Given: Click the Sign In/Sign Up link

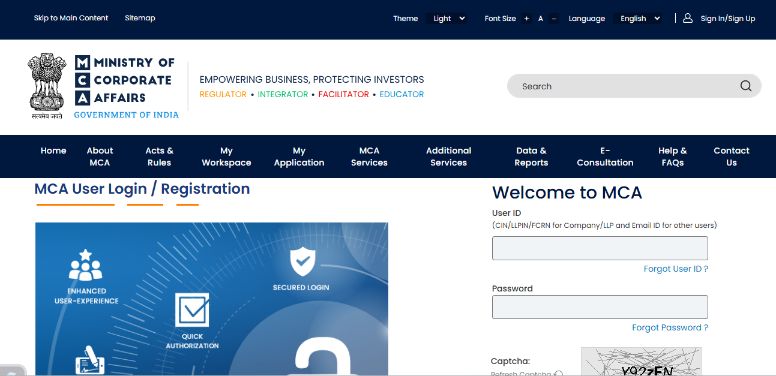Looking at the screenshot, I should point(728,19).
